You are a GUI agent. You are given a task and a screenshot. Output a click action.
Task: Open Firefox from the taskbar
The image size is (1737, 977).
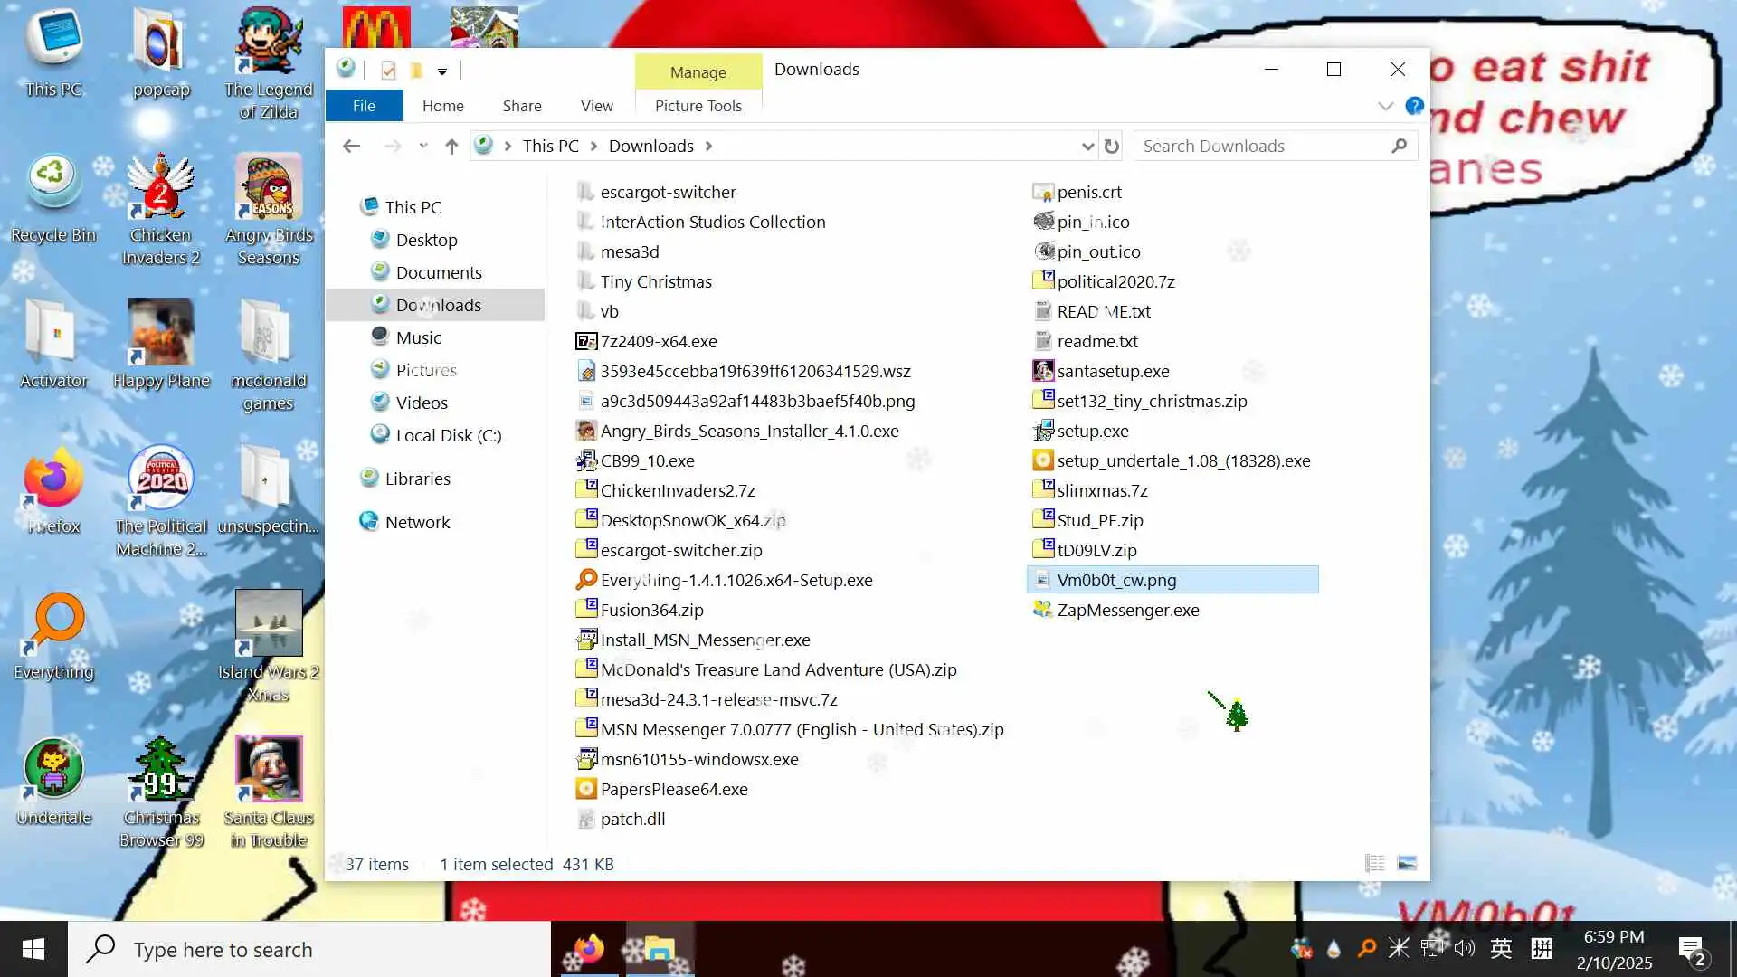(589, 949)
